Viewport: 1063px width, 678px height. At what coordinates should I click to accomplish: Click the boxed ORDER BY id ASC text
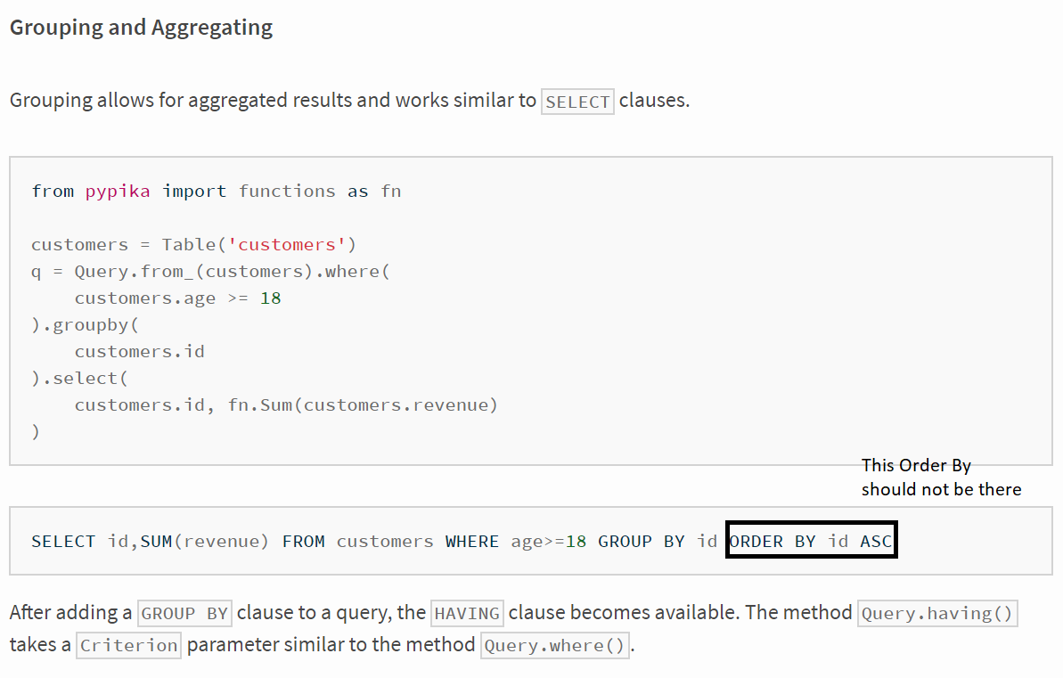(x=811, y=541)
